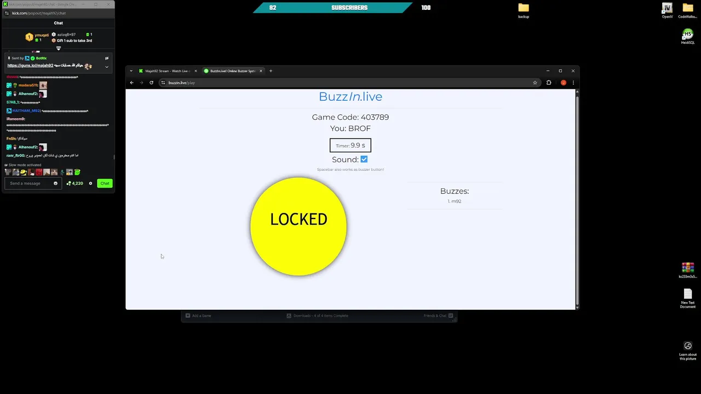Open the browser extensions puzzle icon
The height and width of the screenshot is (394, 701).
pyautogui.click(x=549, y=83)
